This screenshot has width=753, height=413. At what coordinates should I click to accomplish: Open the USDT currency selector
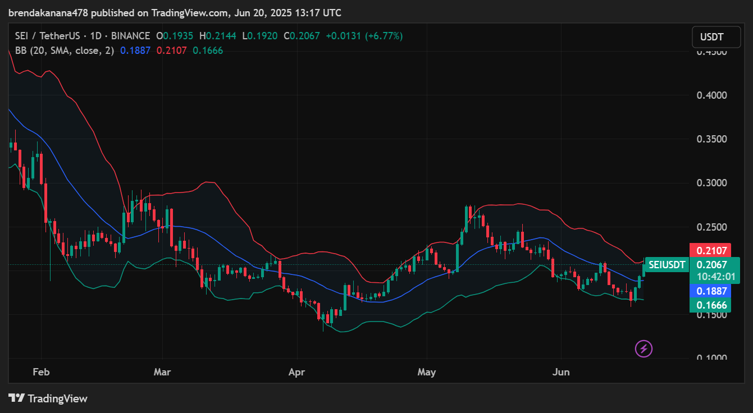[x=711, y=38]
